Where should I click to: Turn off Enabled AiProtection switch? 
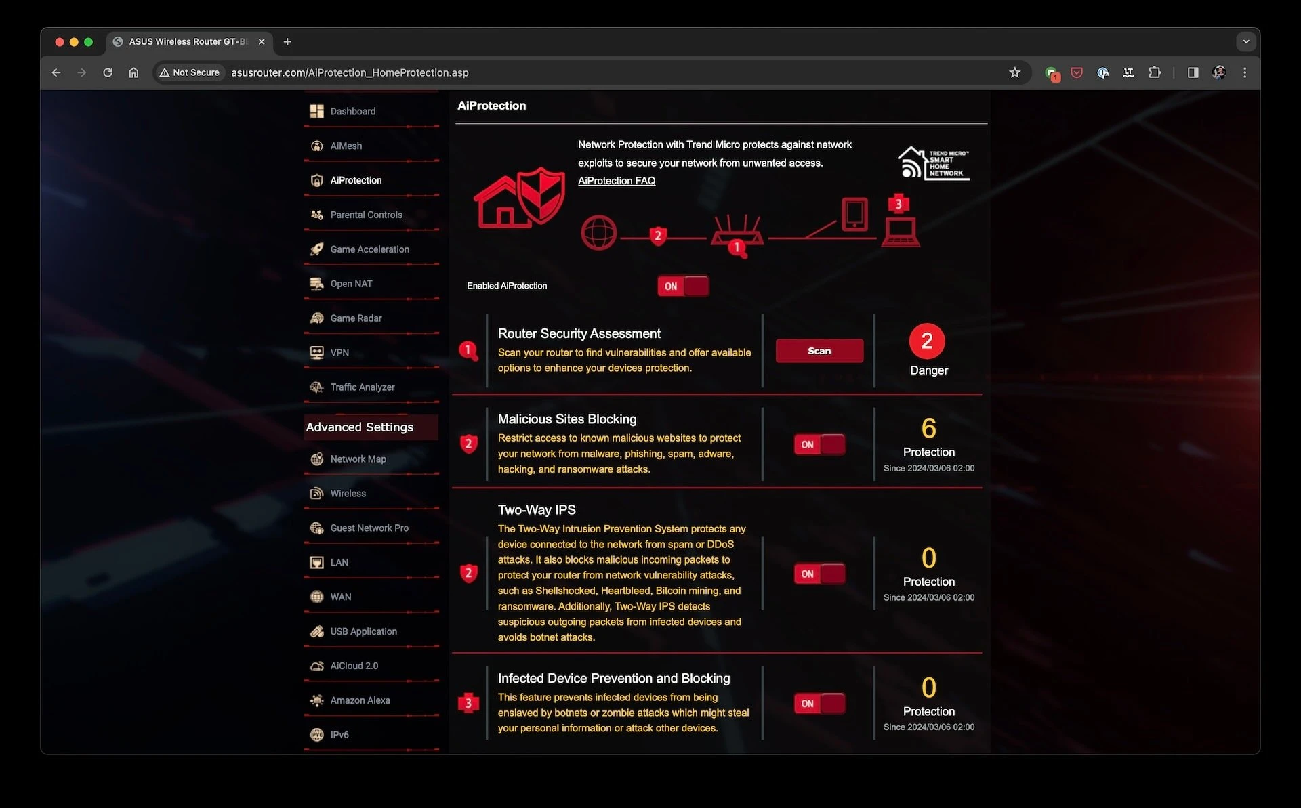click(x=683, y=286)
